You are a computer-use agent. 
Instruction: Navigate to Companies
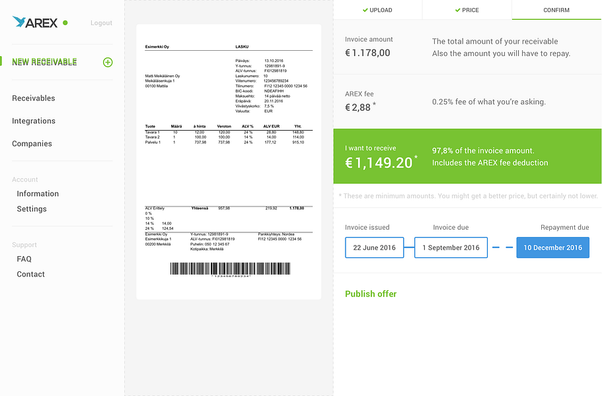coord(32,144)
